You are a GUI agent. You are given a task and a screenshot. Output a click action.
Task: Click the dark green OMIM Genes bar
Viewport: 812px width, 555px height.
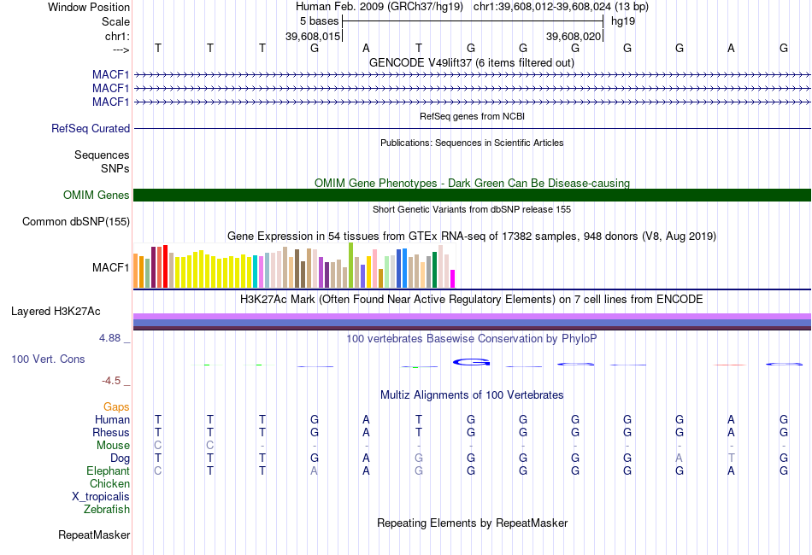point(472,195)
